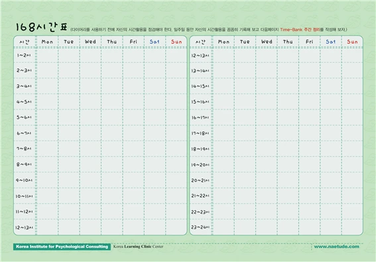Click the 6~7시 row label

point(24,133)
